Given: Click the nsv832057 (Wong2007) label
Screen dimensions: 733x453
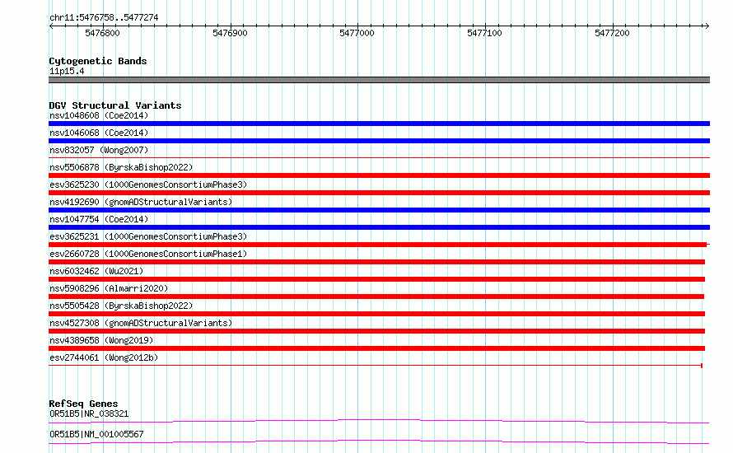Looking at the screenshot, I should point(99,150).
